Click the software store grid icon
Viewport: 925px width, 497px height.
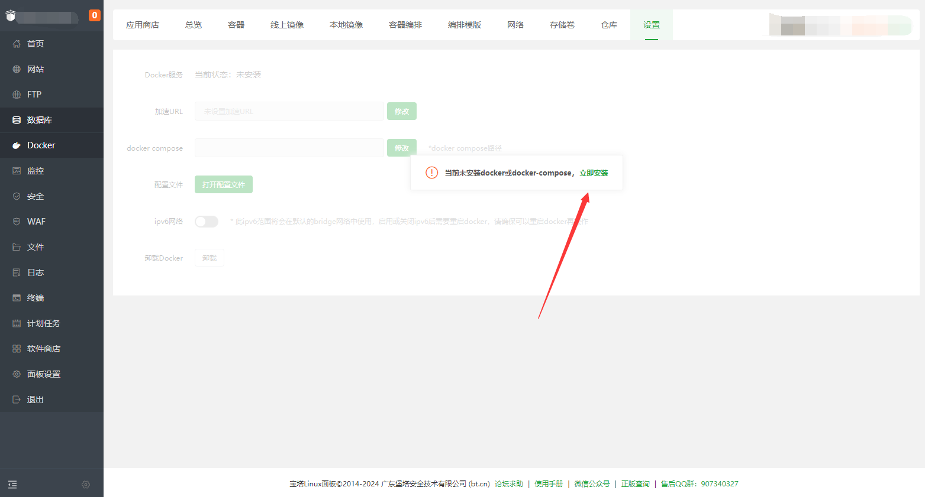point(17,349)
